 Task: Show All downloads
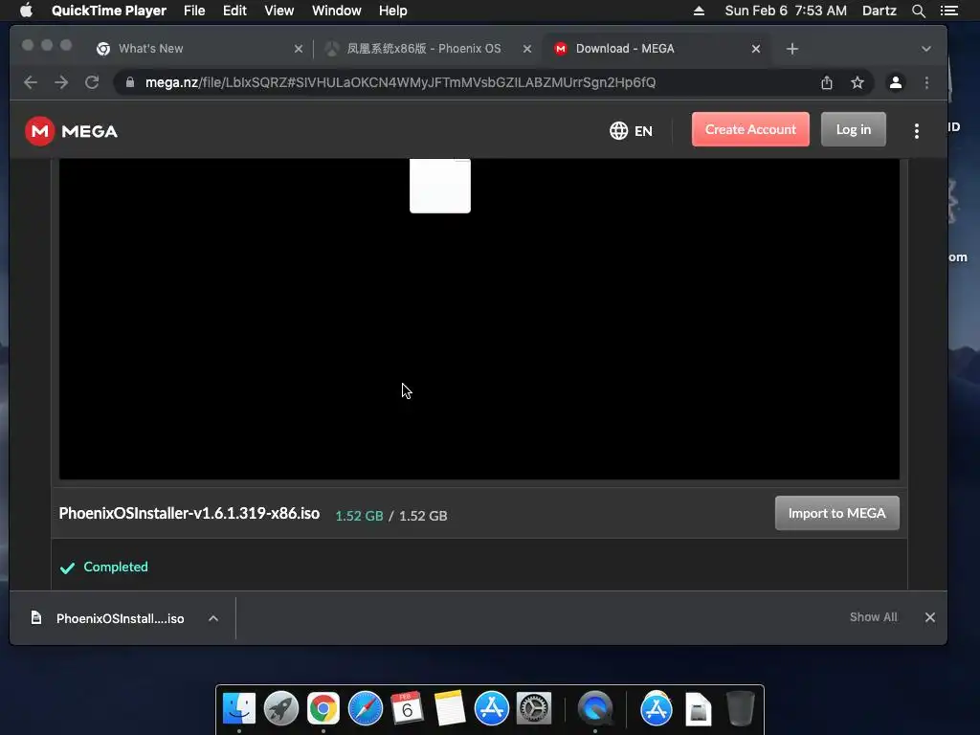873,617
